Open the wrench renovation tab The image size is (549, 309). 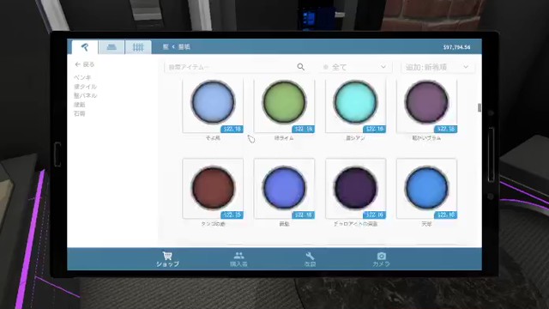pos(310,259)
